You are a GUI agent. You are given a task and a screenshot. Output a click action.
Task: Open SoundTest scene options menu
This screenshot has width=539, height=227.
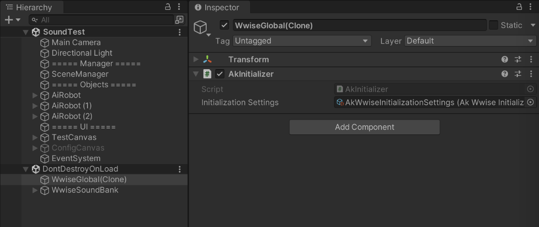pos(180,32)
